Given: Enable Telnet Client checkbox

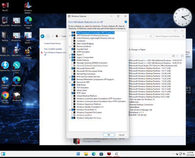Looking at the screenshot, I should point(73,90).
